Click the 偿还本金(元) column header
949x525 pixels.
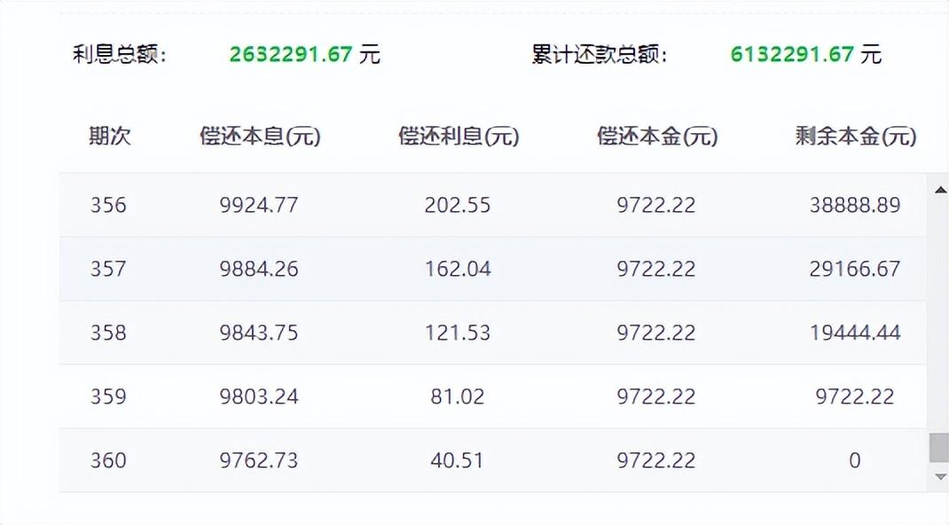pos(657,137)
